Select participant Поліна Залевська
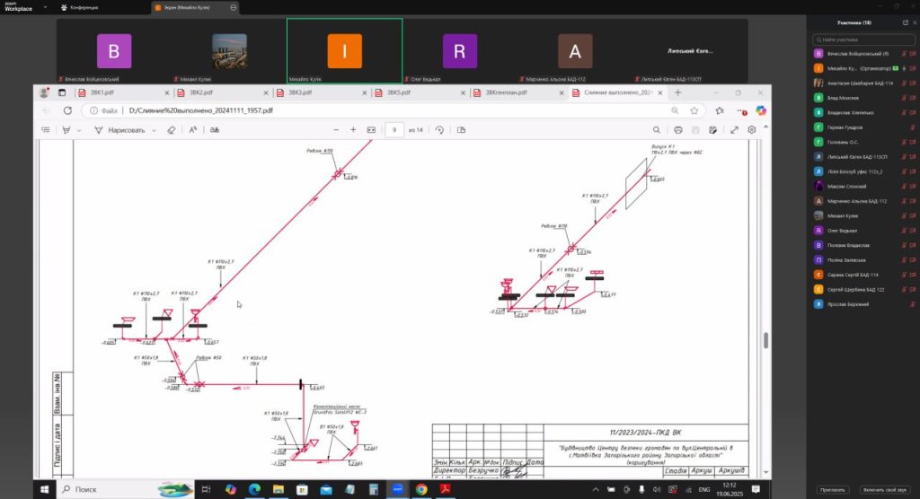The height and width of the screenshot is (499, 920). coord(863,259)
